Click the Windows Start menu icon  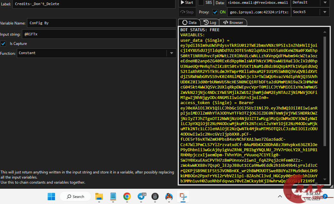pos(51,196)
